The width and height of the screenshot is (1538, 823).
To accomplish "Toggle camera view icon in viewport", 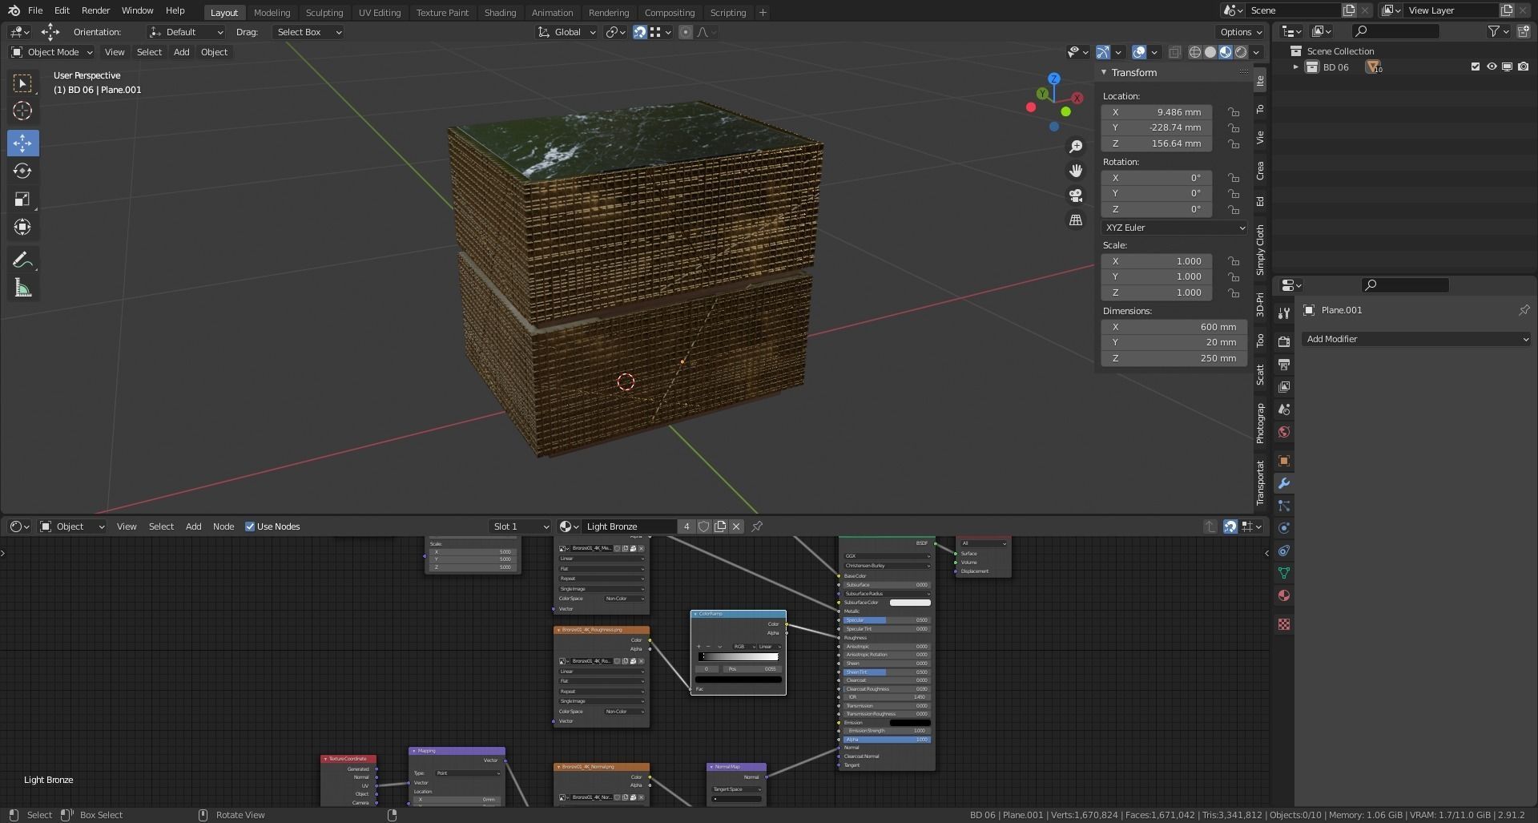I will coord(1076,196).
